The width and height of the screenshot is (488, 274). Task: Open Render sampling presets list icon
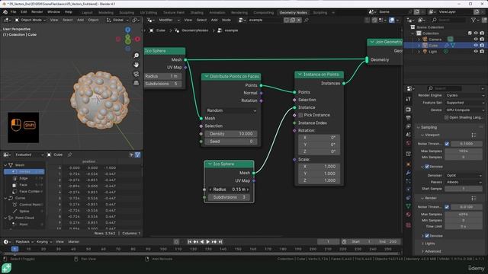(474, 198)
